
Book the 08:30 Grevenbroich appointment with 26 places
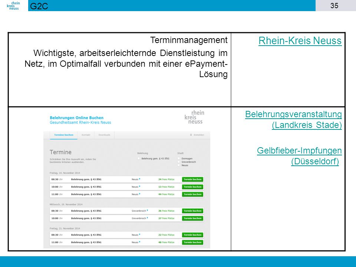[x=192, y=211]
